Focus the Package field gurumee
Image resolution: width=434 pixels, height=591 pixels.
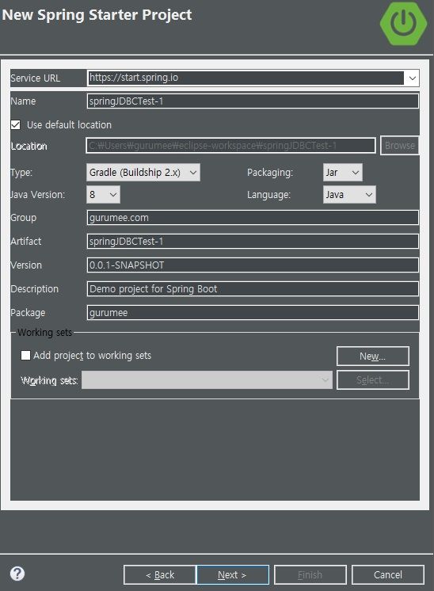(x=253, y=312)
